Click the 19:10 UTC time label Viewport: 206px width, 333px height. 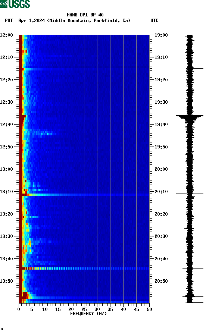(161, 57)
